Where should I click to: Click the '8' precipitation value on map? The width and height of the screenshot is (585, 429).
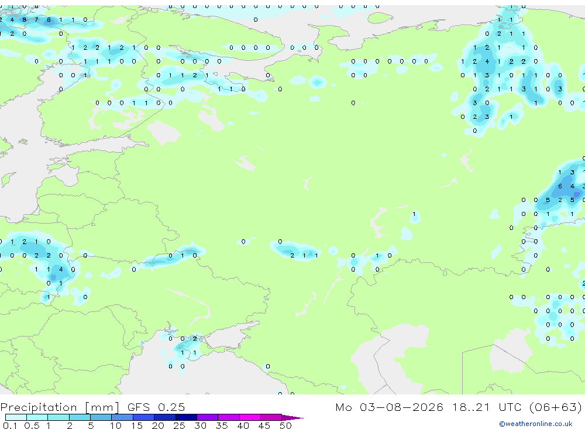[x=24, y=20]
